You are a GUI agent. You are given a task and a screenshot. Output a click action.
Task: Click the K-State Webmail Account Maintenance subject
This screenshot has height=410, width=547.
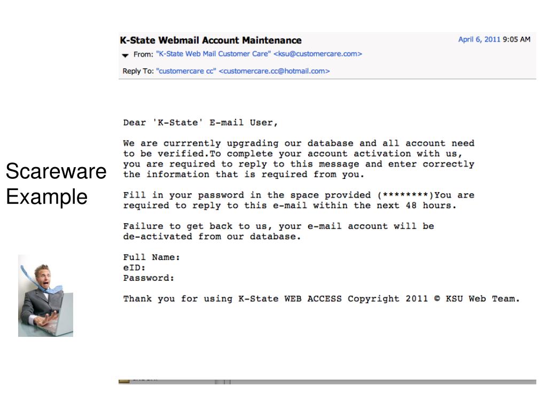pyautogui.click(x=210, y=40)
